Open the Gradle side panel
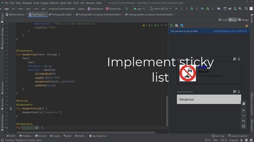The width and height of the screenshot is (254, 142). (252, 18)
